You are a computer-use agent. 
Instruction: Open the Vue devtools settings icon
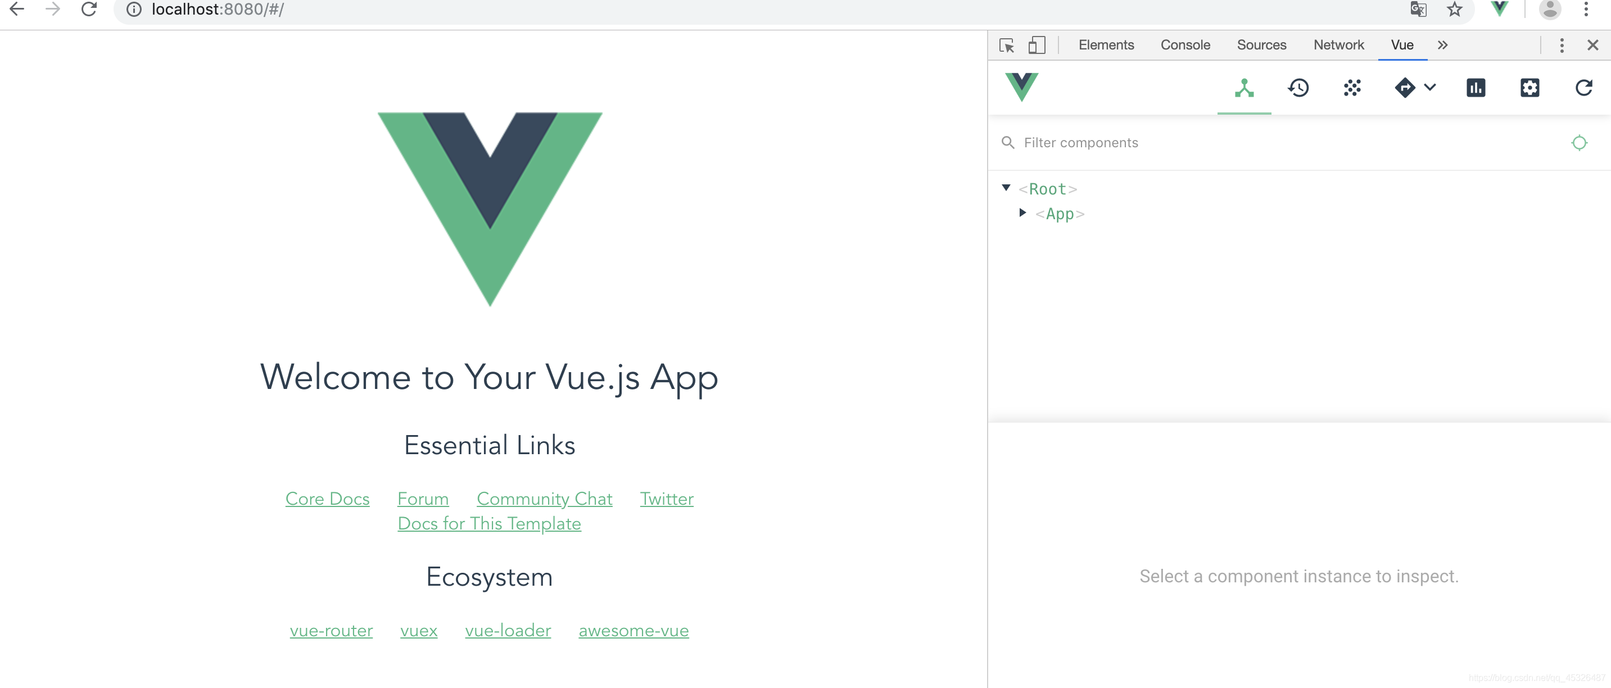coord(1529,88)
